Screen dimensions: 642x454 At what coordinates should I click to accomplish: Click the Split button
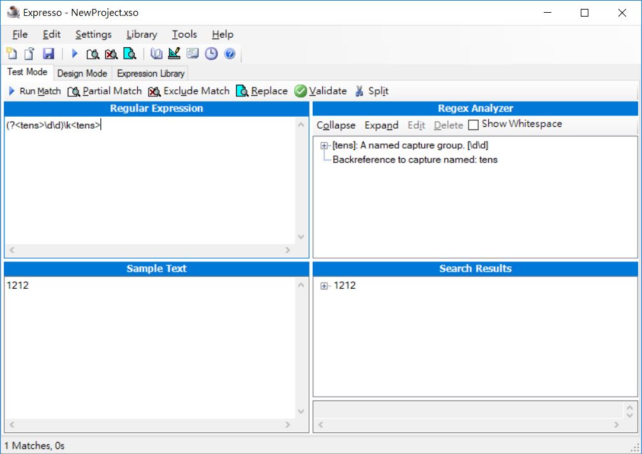pos(371,91)
